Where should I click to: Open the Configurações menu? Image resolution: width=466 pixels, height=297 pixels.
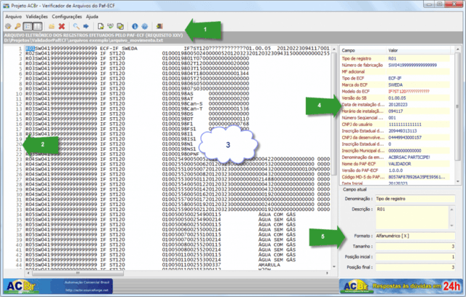[67, 17]
